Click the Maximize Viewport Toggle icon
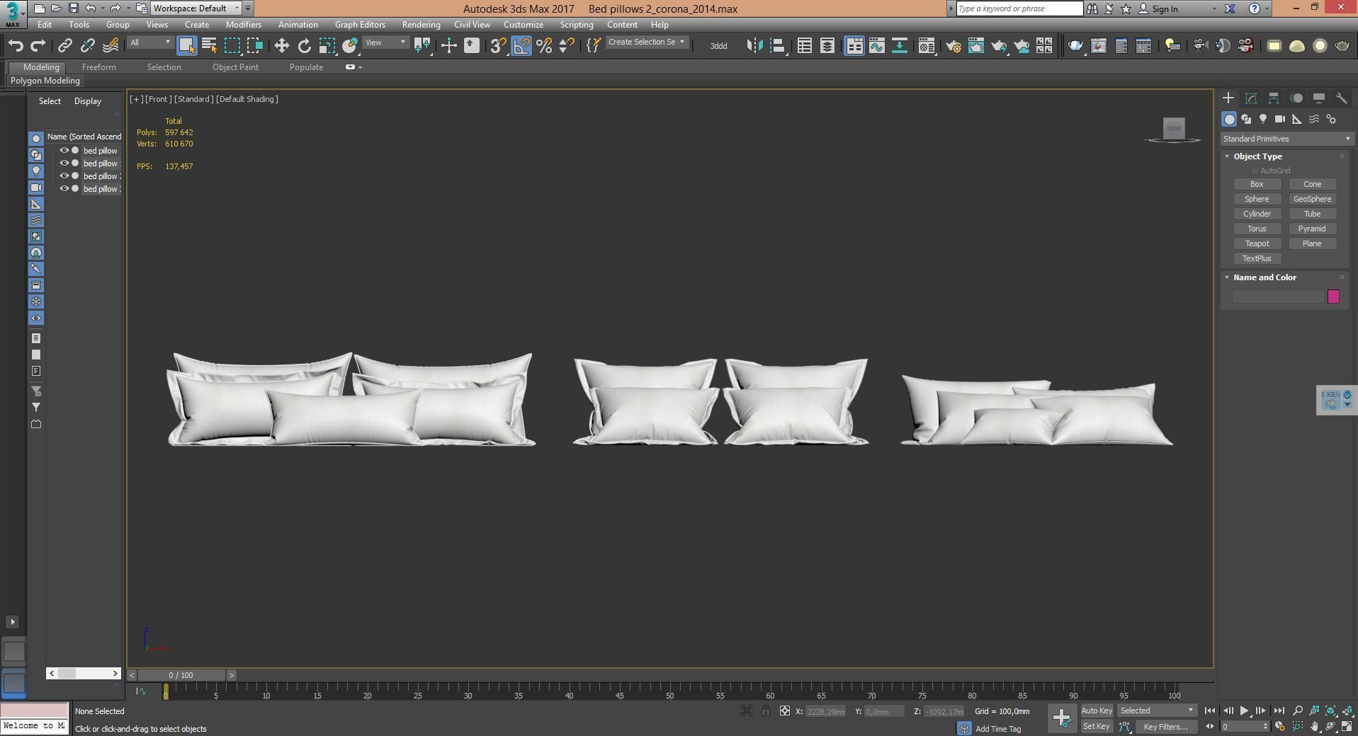This screenshot has width=1358, height=736. click(1347, 726)
